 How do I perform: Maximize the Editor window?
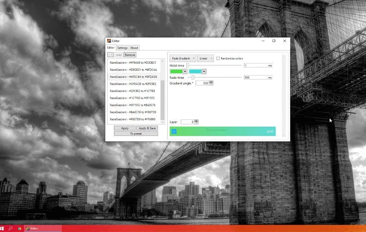click(x=274, y=41)
